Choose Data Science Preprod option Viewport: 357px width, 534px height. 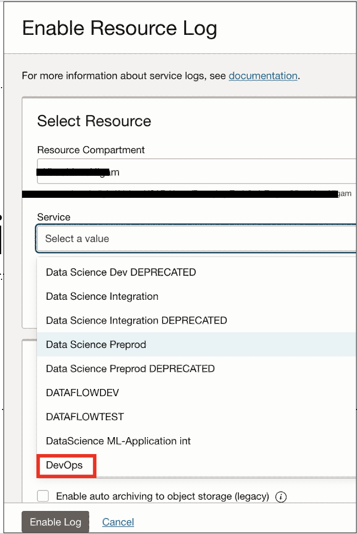coord(96,344)
